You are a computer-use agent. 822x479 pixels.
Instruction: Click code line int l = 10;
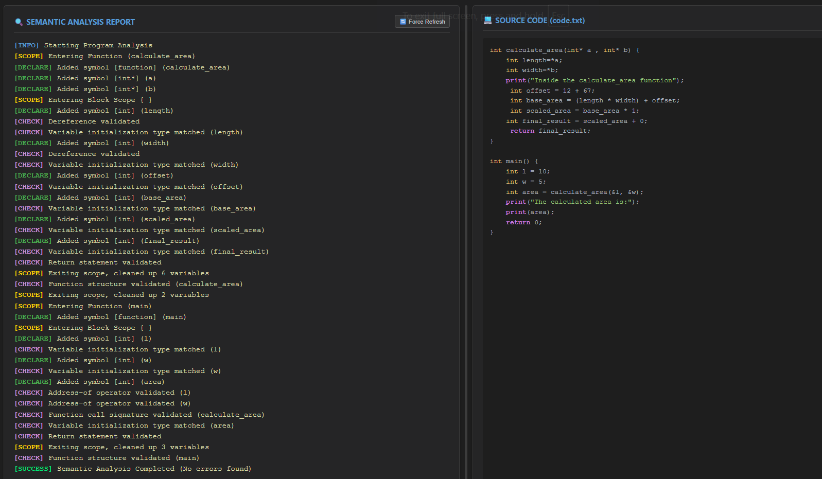528,171
